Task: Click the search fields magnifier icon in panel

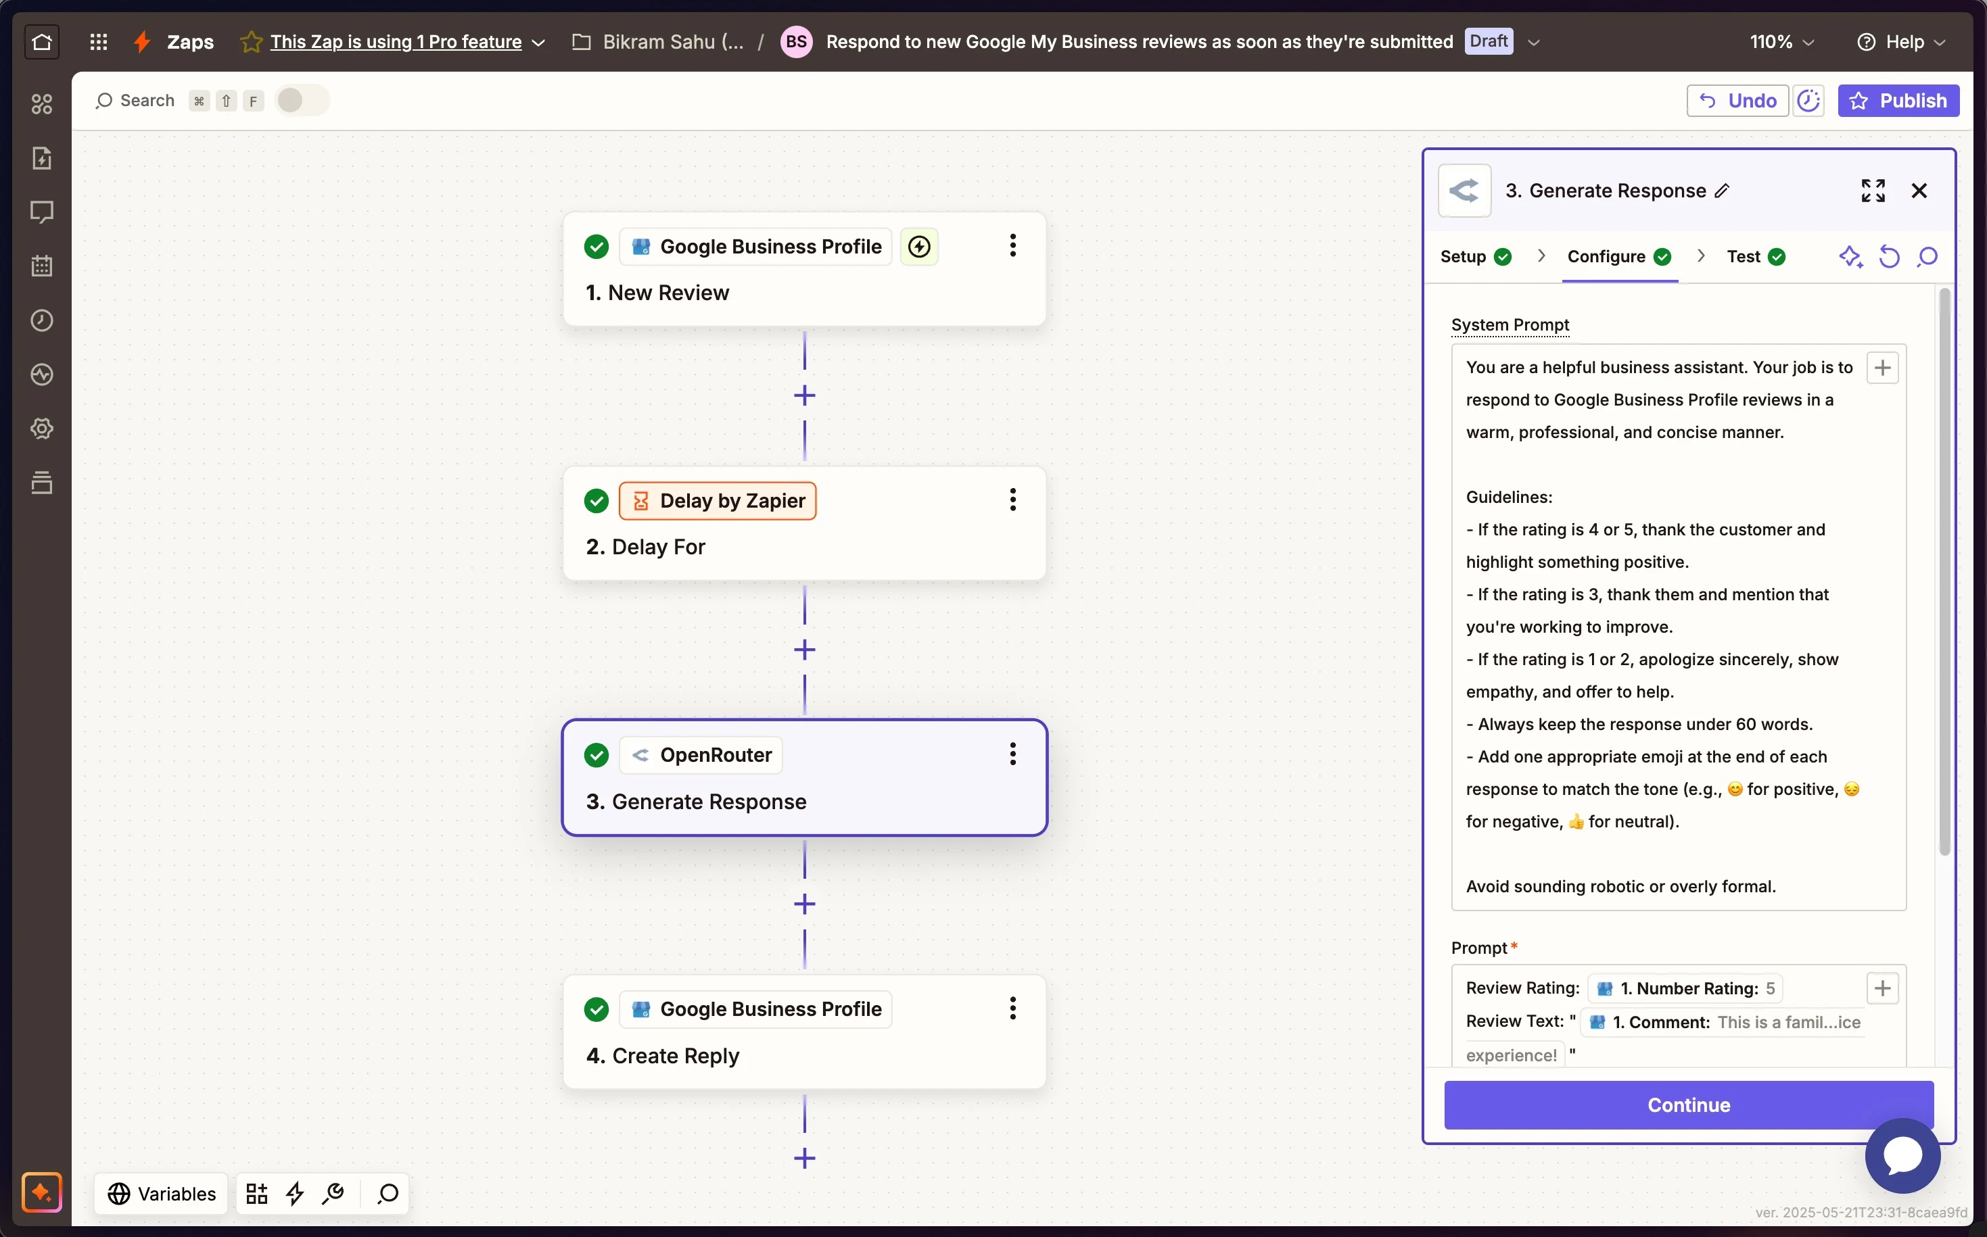Action: click(1927, 257)
